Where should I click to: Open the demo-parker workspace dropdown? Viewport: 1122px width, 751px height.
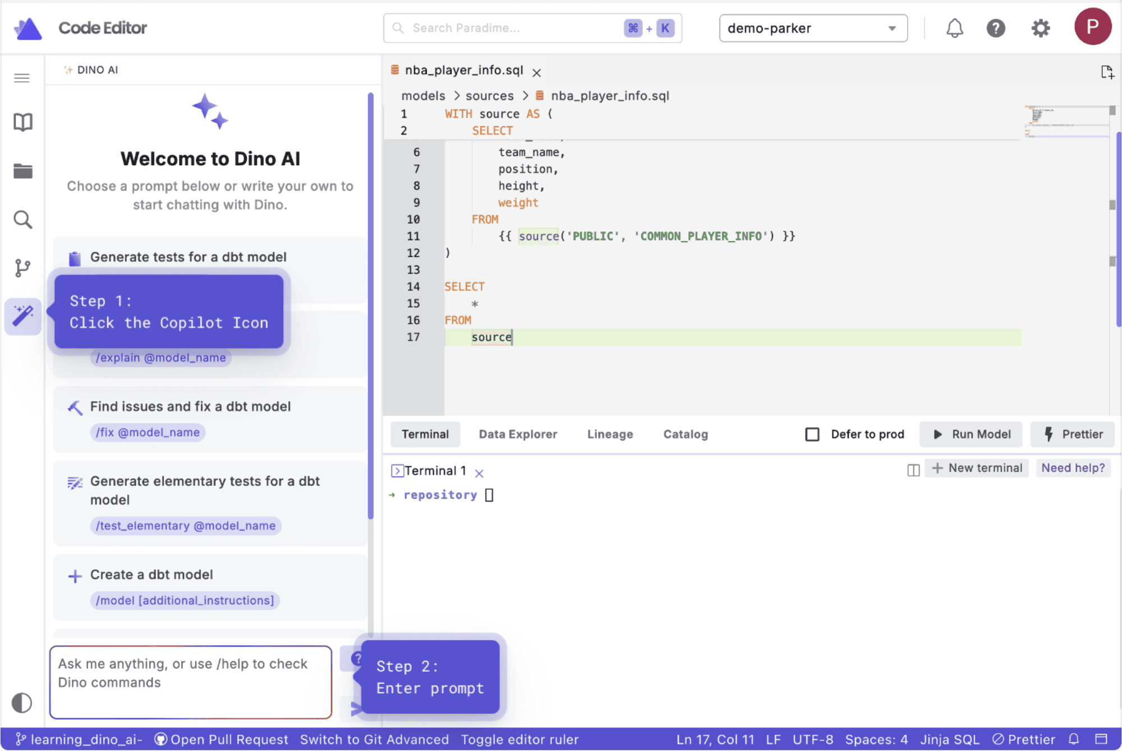pos(813,28)
